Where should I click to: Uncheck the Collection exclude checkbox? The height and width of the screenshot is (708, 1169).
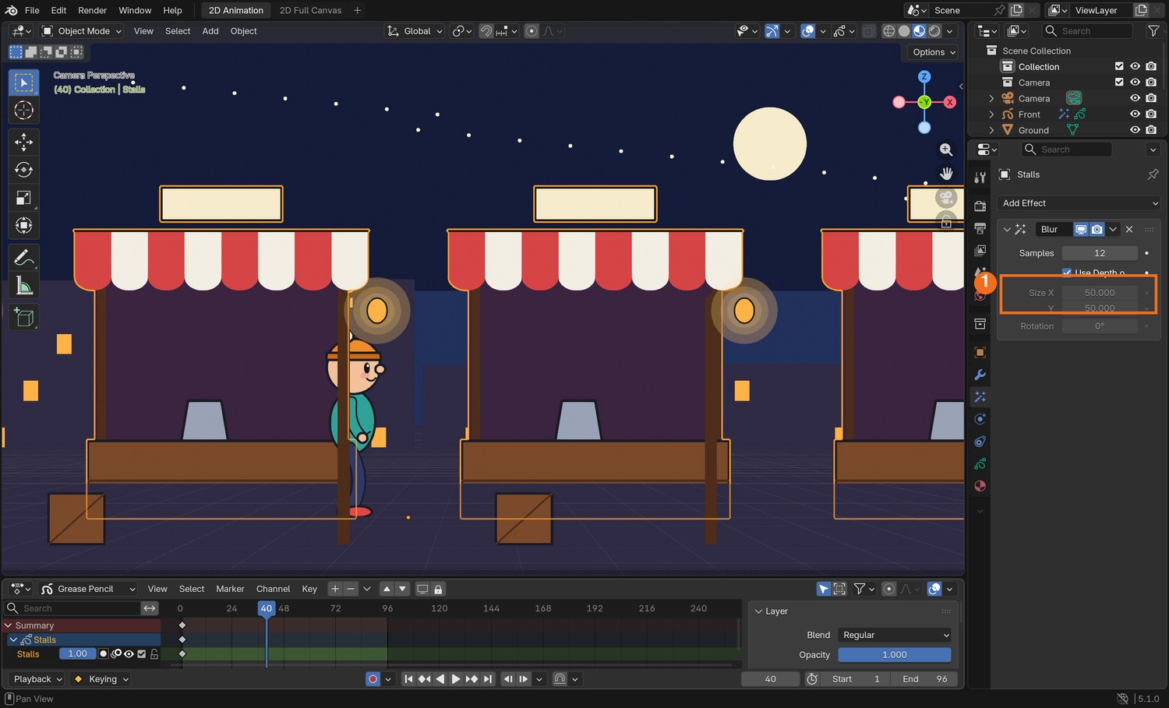1119,66
